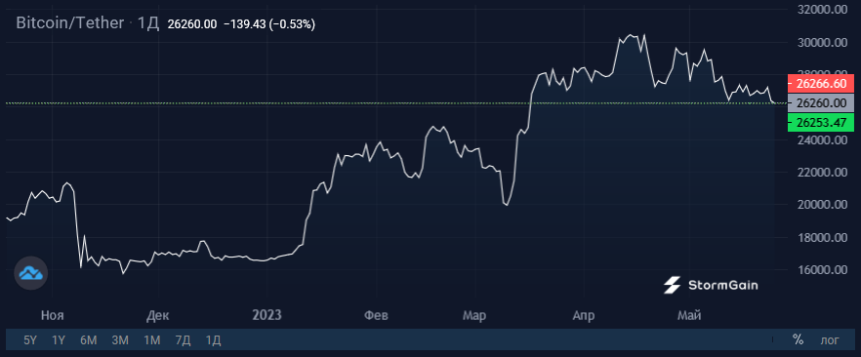
Task: Click the StormGain lightning logo
Action: (x=672, y=285)
